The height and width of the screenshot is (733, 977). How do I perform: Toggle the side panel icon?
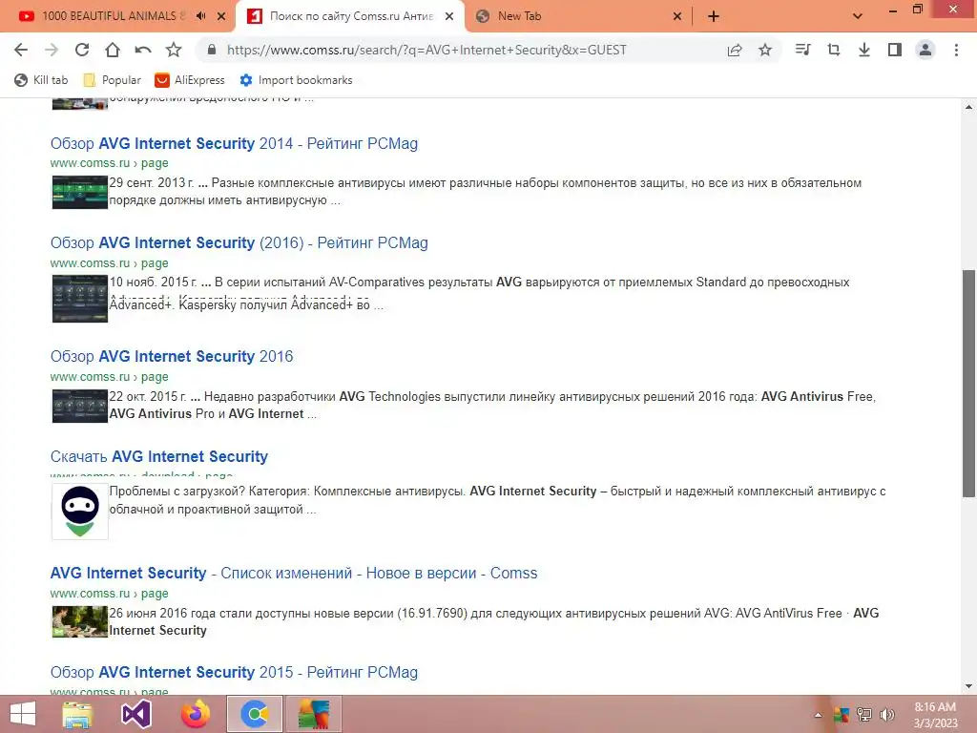[x=895, y=50]
